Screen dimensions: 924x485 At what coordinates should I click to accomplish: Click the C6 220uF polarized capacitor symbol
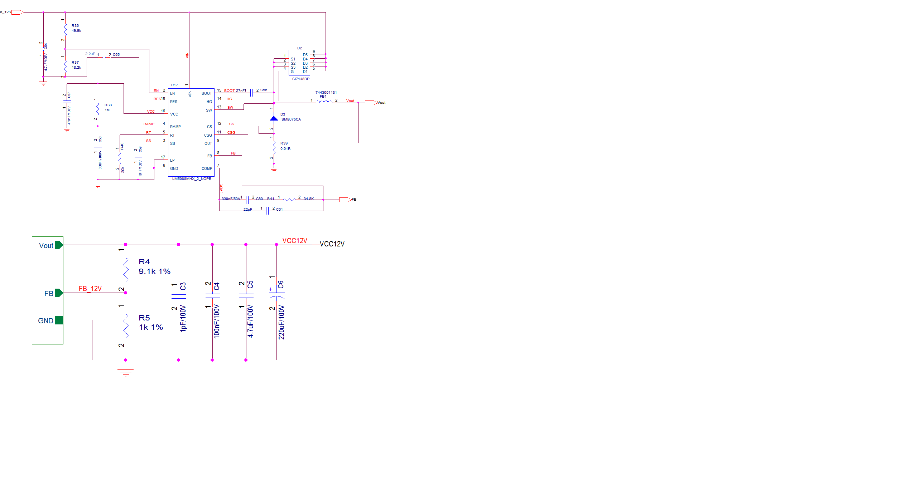(x=276, y=295)
